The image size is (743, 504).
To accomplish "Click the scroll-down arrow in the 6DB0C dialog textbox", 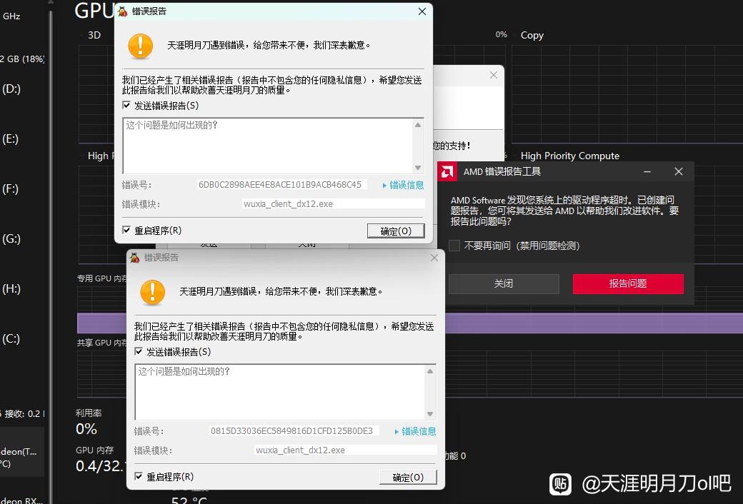I will (x=418, y=168).
